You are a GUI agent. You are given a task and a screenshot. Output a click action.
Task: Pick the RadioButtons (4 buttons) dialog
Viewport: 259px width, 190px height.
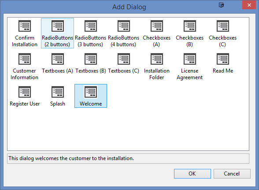[123, 33]
